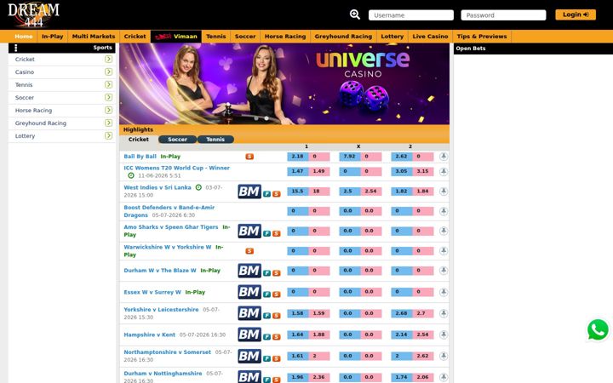The height and width of the screenshot is (383, 613).
Task: Expand the Soccer sidebar category arrow
Action: (108, 97)
